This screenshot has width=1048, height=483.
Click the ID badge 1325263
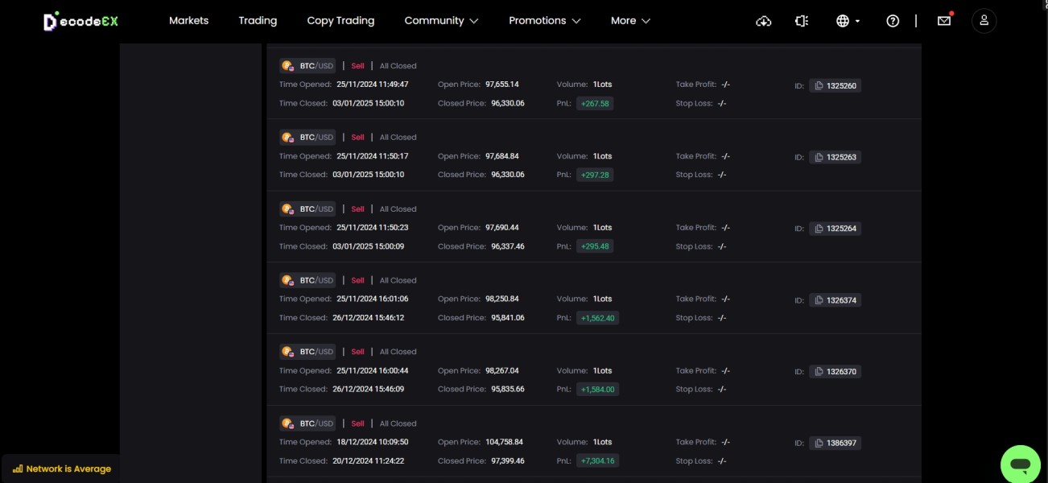[836, 157]
